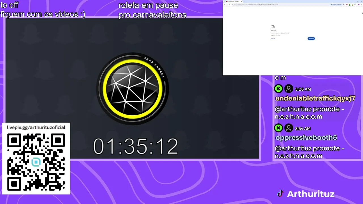Click the 8:54 AM timestamp
Image resolution: width=363 pixels, height=204 pixels.
click(x=303, y=129)
